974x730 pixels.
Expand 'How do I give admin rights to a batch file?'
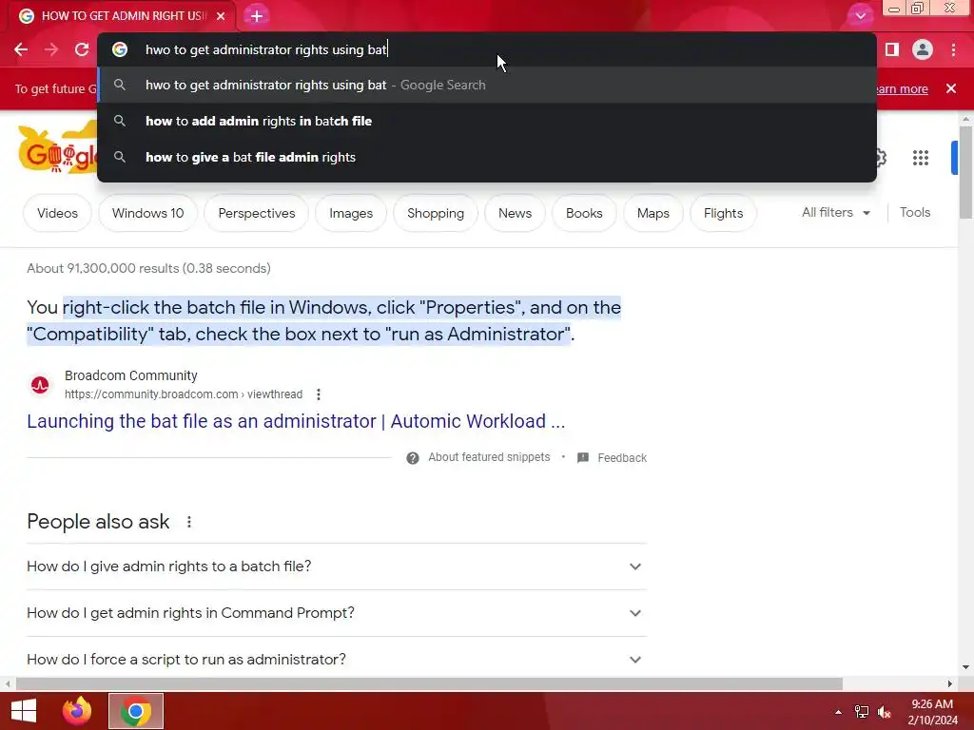(x=336, y=567)
